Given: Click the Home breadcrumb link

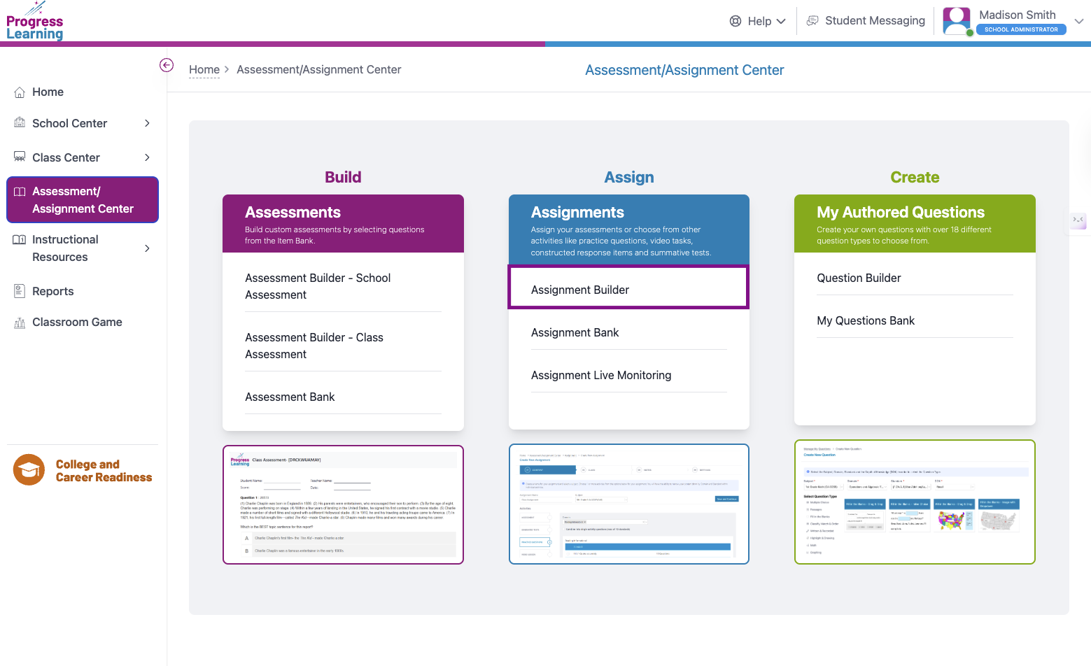Looking at the screenshot, I should click(204, 69).
